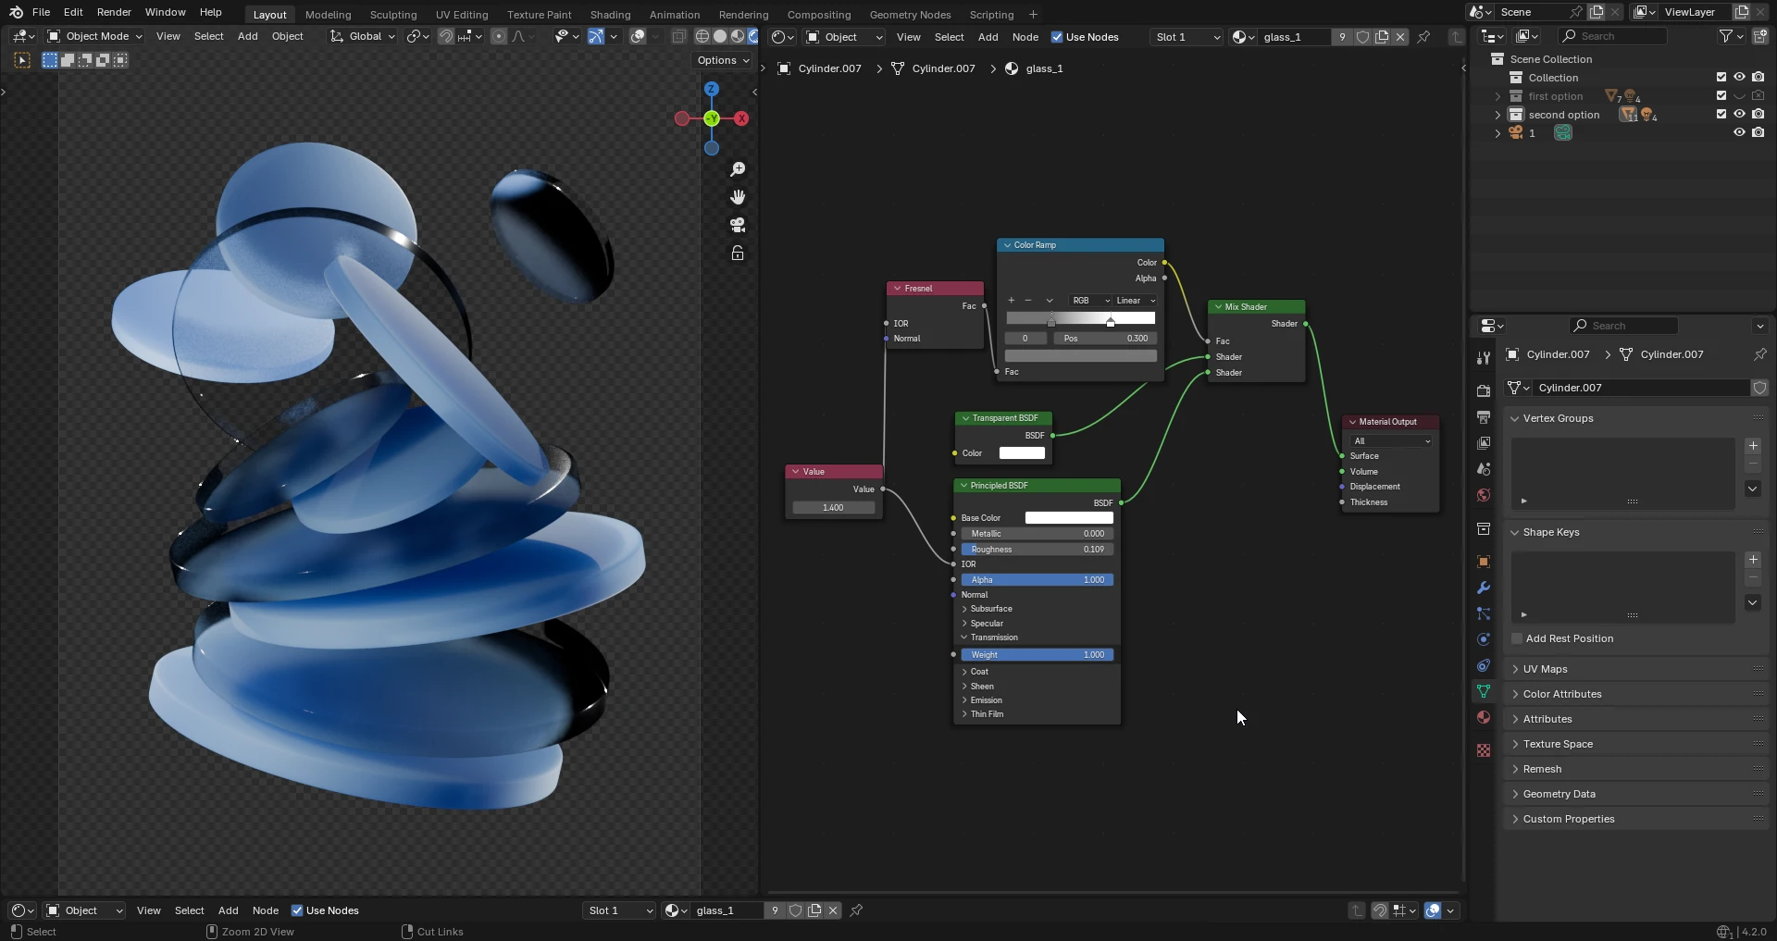Click the Value node's 1.400 field

click(833, 508)
